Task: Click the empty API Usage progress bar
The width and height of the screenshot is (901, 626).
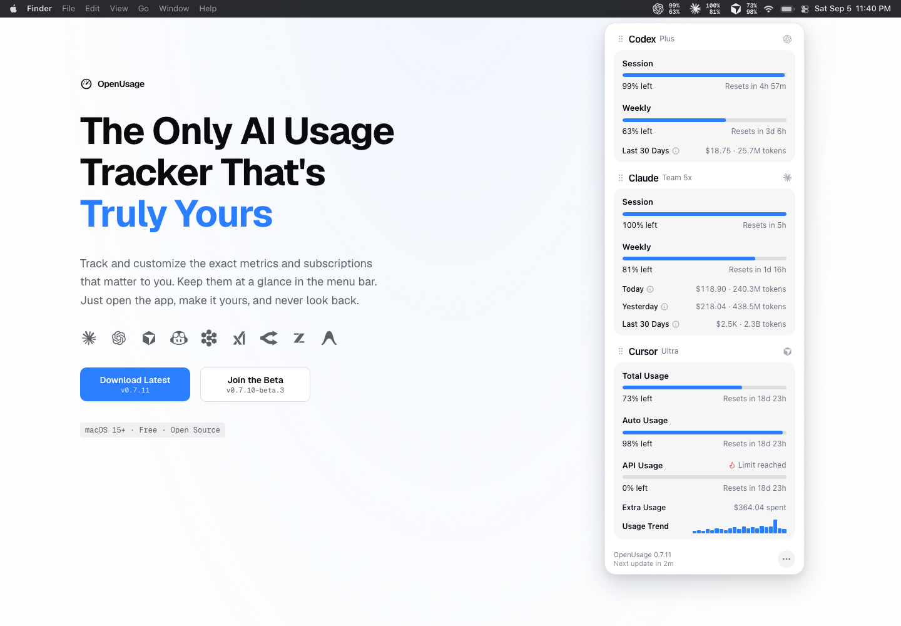Action: click(x=705, y=477)
